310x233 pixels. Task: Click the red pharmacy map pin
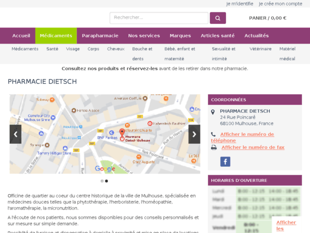[x=122, y=132]
